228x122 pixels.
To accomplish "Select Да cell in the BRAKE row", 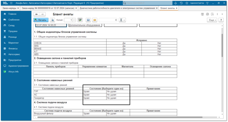I will (124, 49).
